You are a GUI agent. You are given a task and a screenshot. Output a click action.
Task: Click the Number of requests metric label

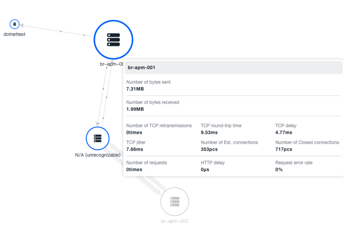click(x=147, y=163)
